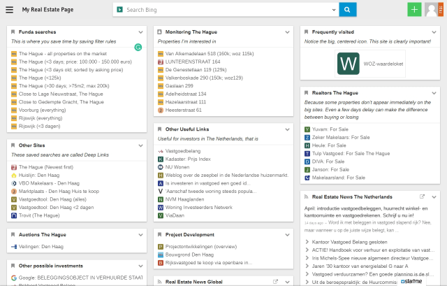Open the large WOZ-waardeloket icon

coord(349,64)
